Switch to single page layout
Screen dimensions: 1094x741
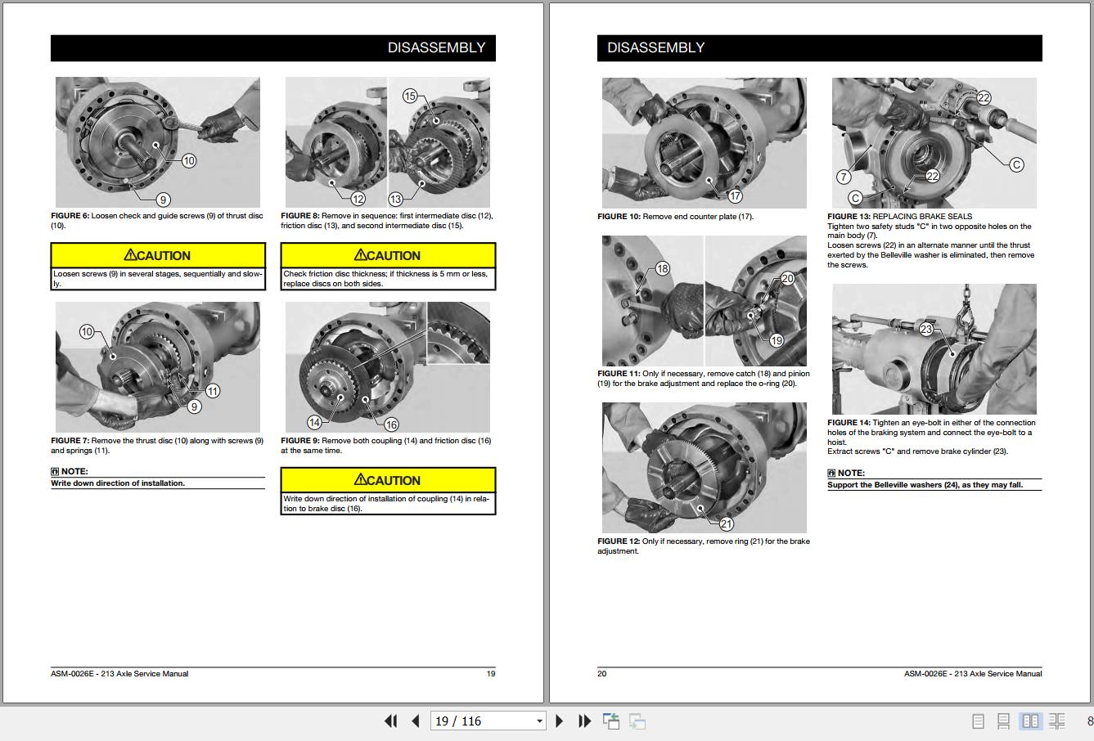click(978, 721)
